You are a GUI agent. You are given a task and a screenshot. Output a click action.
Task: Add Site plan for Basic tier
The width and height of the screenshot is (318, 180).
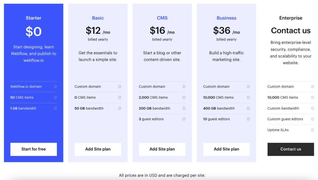pyautogui.click(x=98, y=149)
